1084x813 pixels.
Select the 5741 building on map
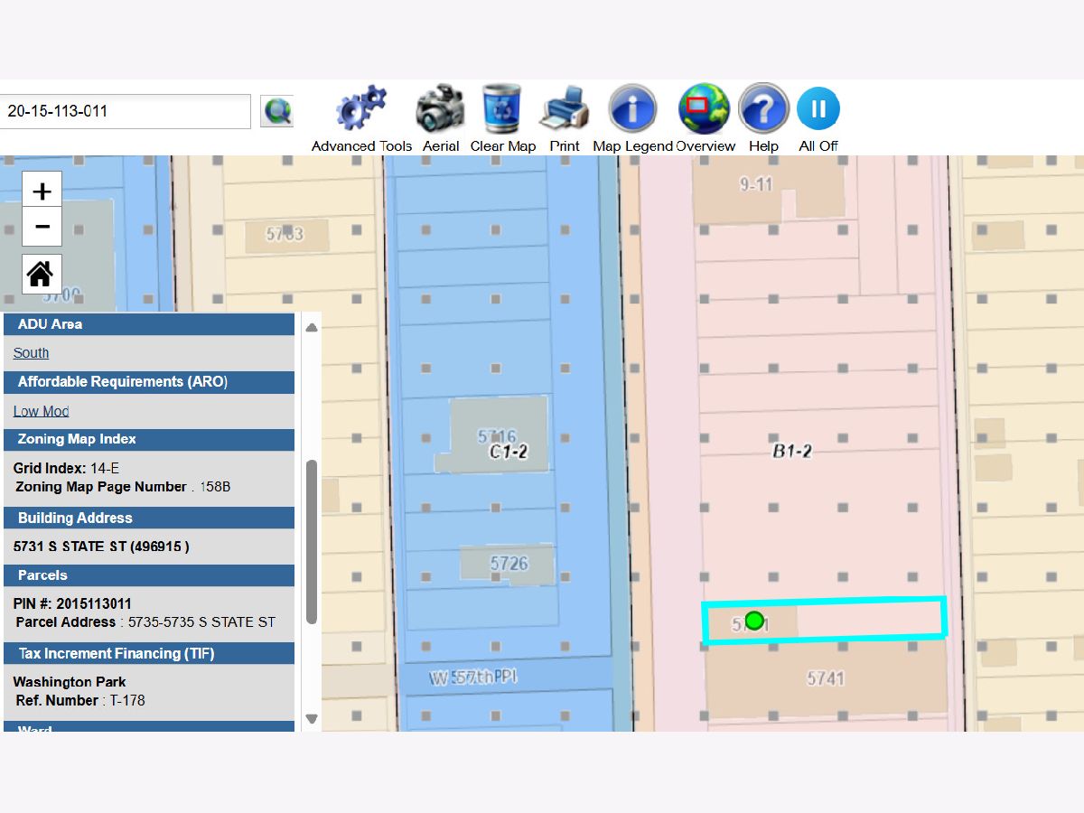click(825, 679)
